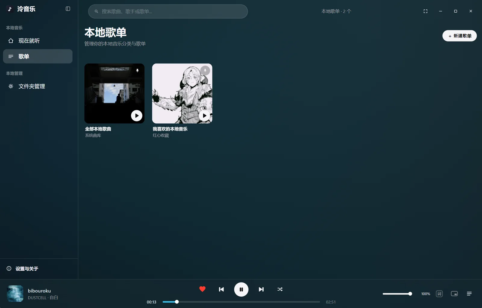Click the 100% volume label
The height and width of the screenshot is (308, 482).
pos(426,294)
